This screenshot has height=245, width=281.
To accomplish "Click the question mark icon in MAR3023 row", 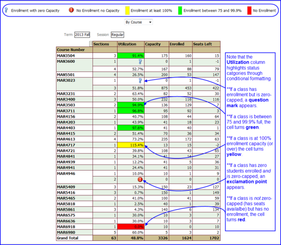I will (x=140, y=81).
